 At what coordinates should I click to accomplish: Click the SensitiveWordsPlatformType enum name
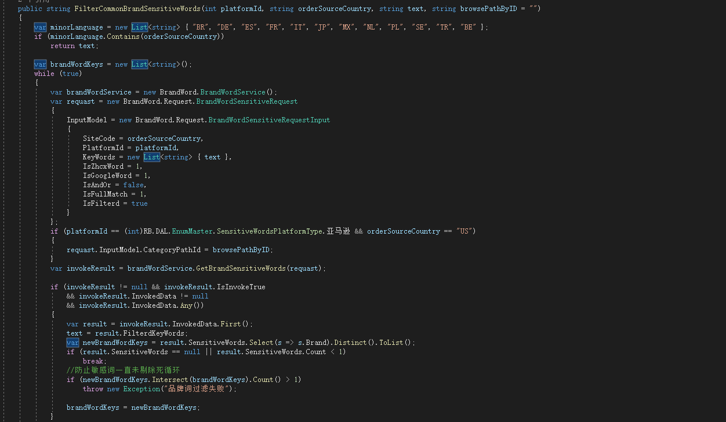click(270, 231)
